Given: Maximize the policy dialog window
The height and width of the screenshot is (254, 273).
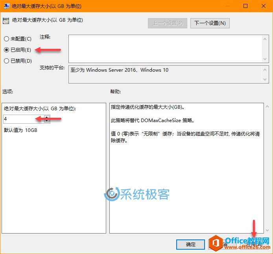Looking at the screenshot, I should pos(245,6).
